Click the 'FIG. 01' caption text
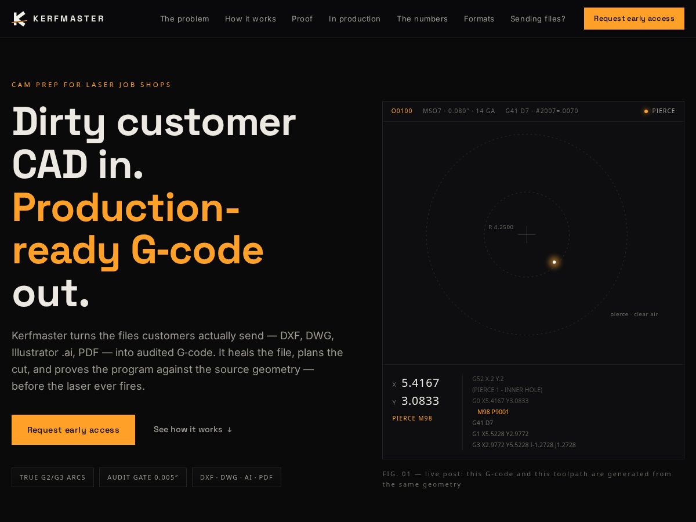 click(527, 479)
